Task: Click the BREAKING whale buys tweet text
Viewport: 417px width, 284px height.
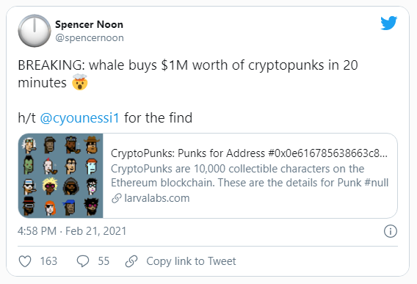Action: (x=188, y=73)
